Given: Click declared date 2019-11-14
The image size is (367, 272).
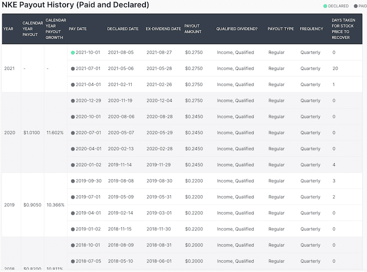Looking at the screenshot, I should tap(120, 165).
